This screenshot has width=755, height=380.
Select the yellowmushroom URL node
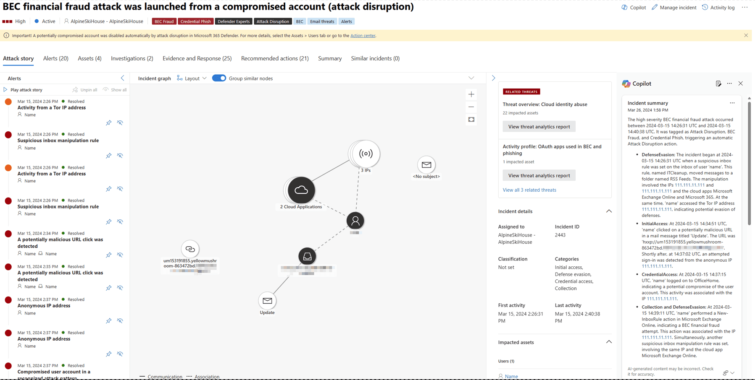pyautogui.click(x=190, y=249)
